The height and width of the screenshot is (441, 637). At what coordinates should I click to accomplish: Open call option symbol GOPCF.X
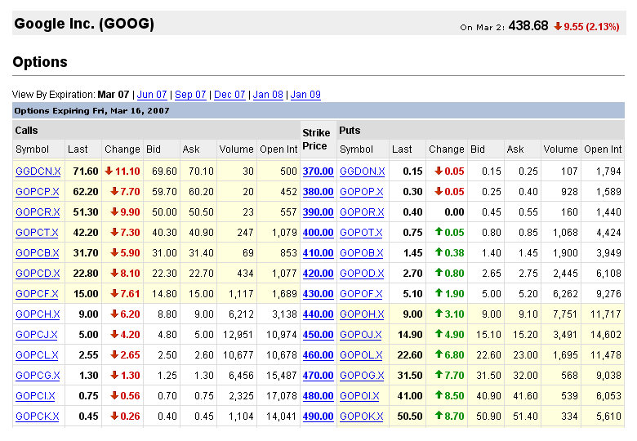point(37,294)
